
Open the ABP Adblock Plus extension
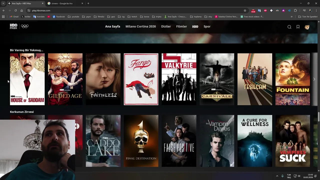point(265,10)
